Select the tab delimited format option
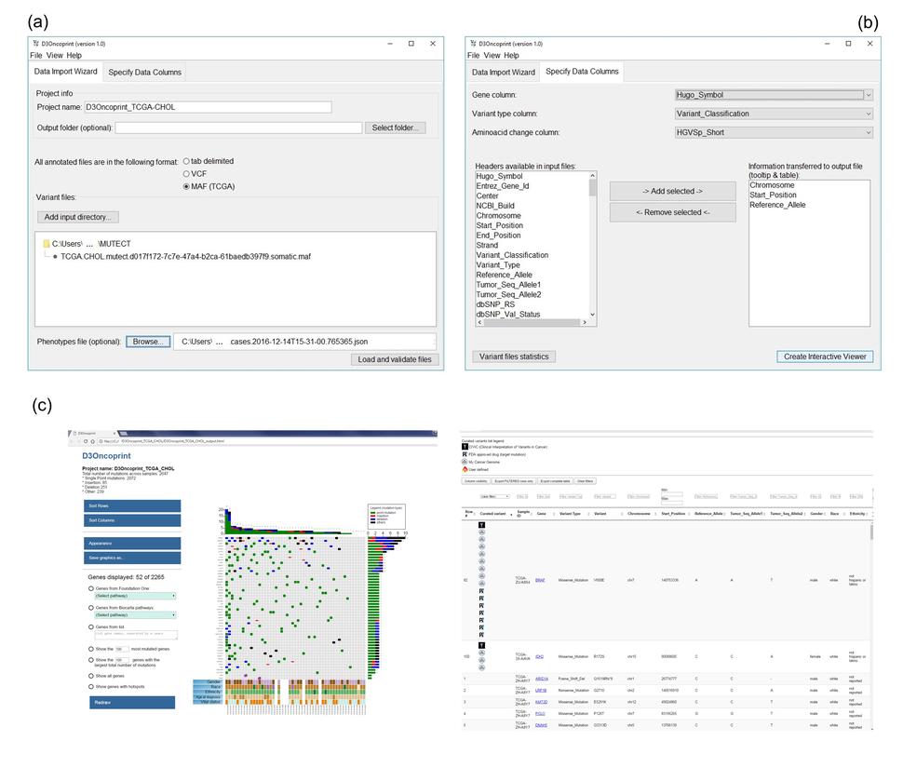The image size is (903, 781). pos(187,161)
